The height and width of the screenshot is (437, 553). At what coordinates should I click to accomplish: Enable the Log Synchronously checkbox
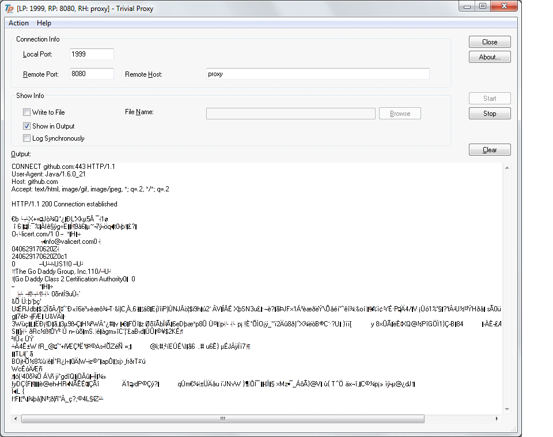(x=27, y=138)
